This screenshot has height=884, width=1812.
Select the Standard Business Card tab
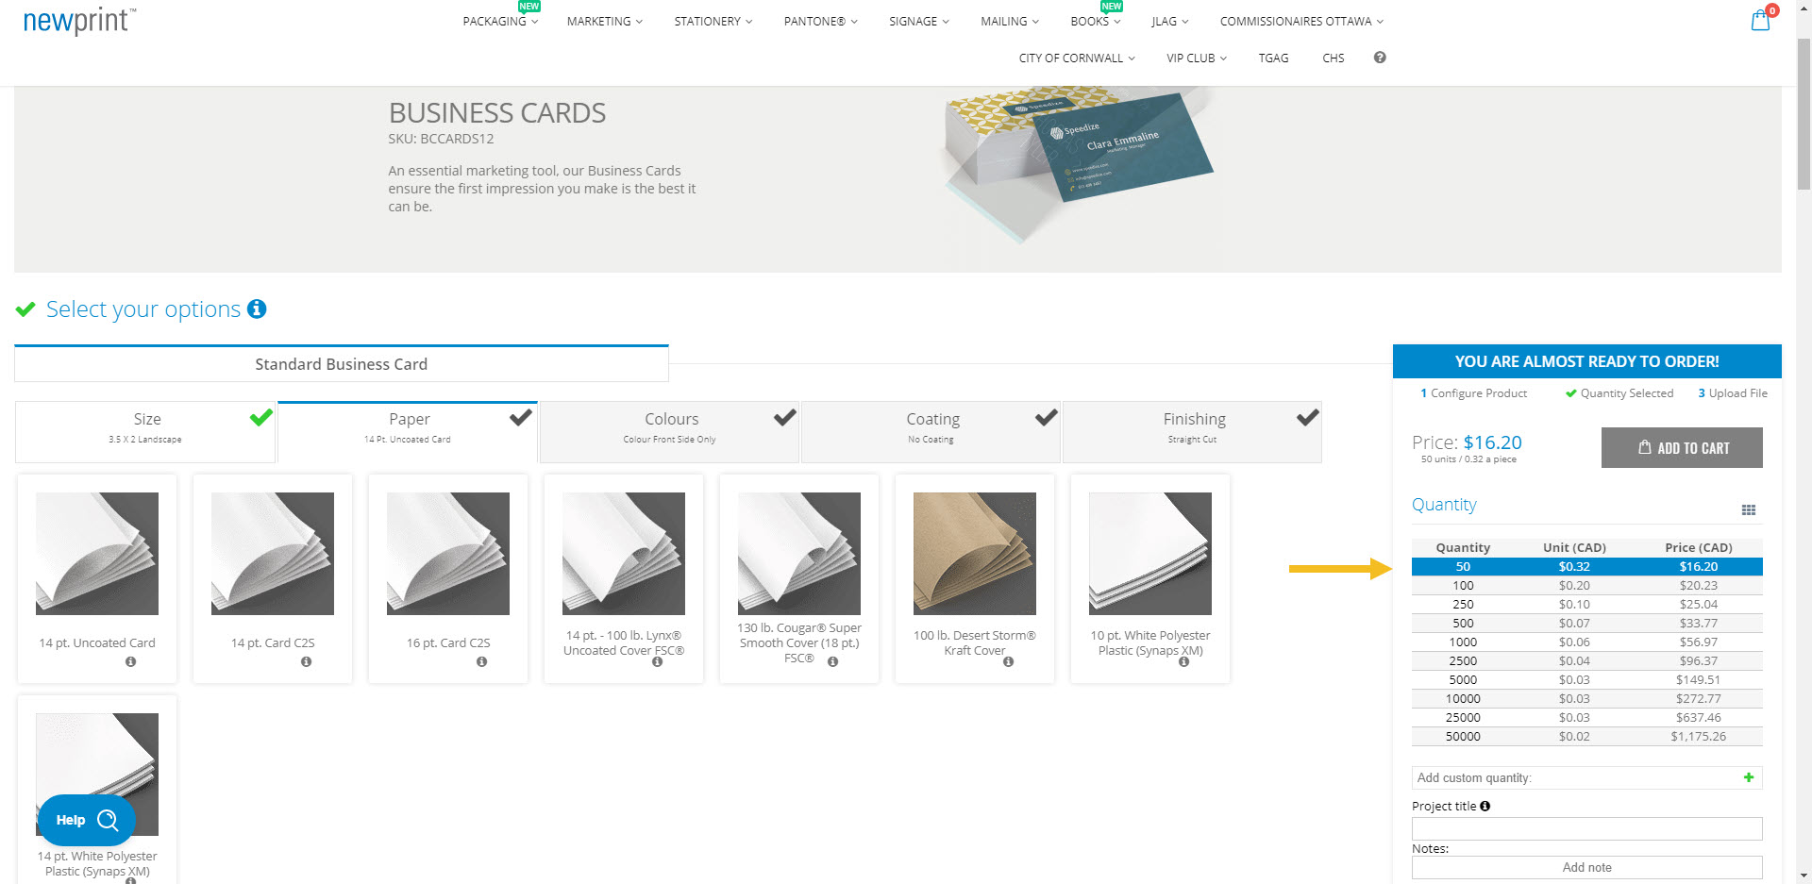point(342,363)
